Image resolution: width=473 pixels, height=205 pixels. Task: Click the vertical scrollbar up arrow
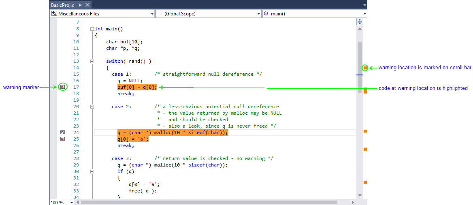[x=360, y=28]
